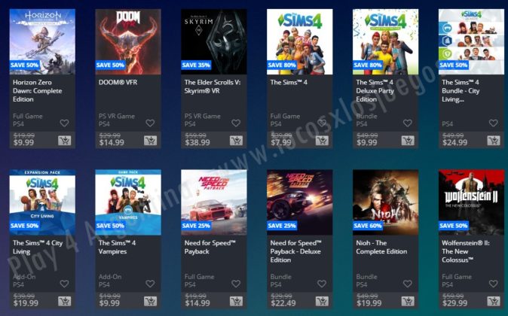Open Nioh - The Complete Edition title link
The width and height of the screenshot is (508, 316).
381,247
